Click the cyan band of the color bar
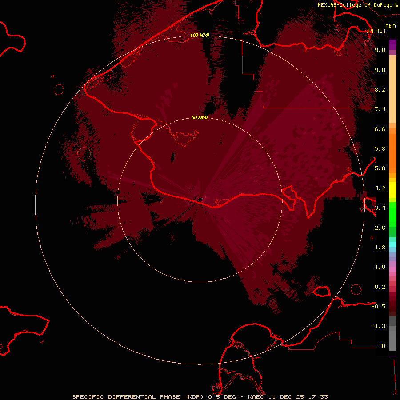 click(x=392, y=244)
